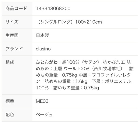Click the clasino brand name
Image resolution: width=138 pixels, height=128 pixels.
[43, 49]
